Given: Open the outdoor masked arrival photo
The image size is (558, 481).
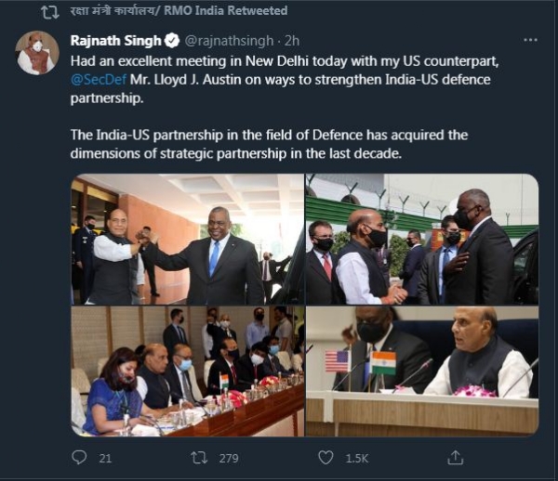Looking at the screenshot, I should click(422, 239).
